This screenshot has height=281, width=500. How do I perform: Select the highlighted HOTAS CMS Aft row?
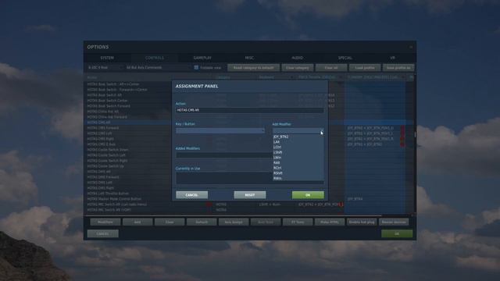click(x=128, y=123)
